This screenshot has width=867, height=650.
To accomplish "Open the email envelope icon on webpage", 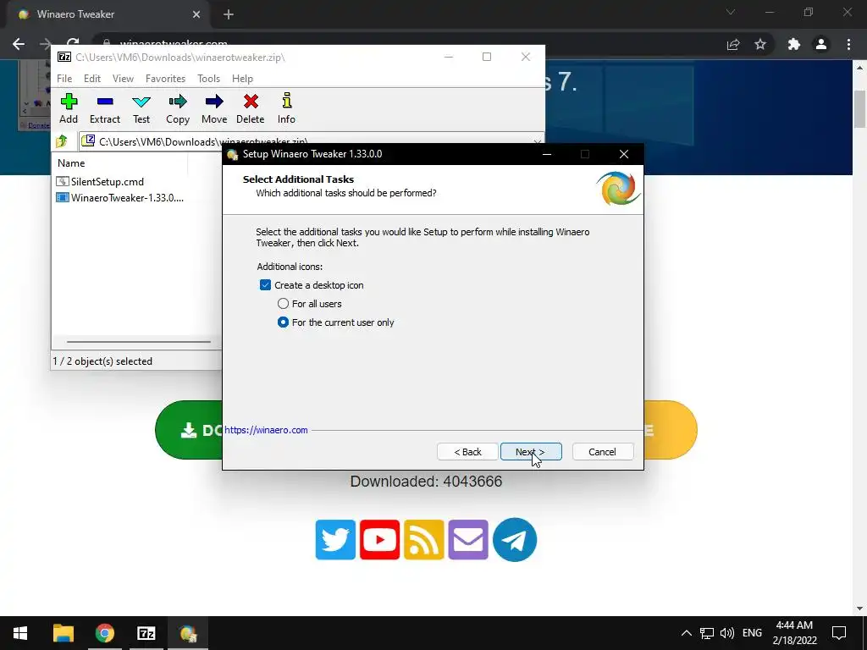I will (468, 539).
